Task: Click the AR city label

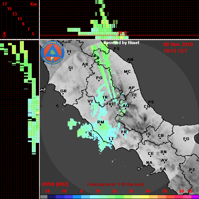Action: (x=85, y=64)
